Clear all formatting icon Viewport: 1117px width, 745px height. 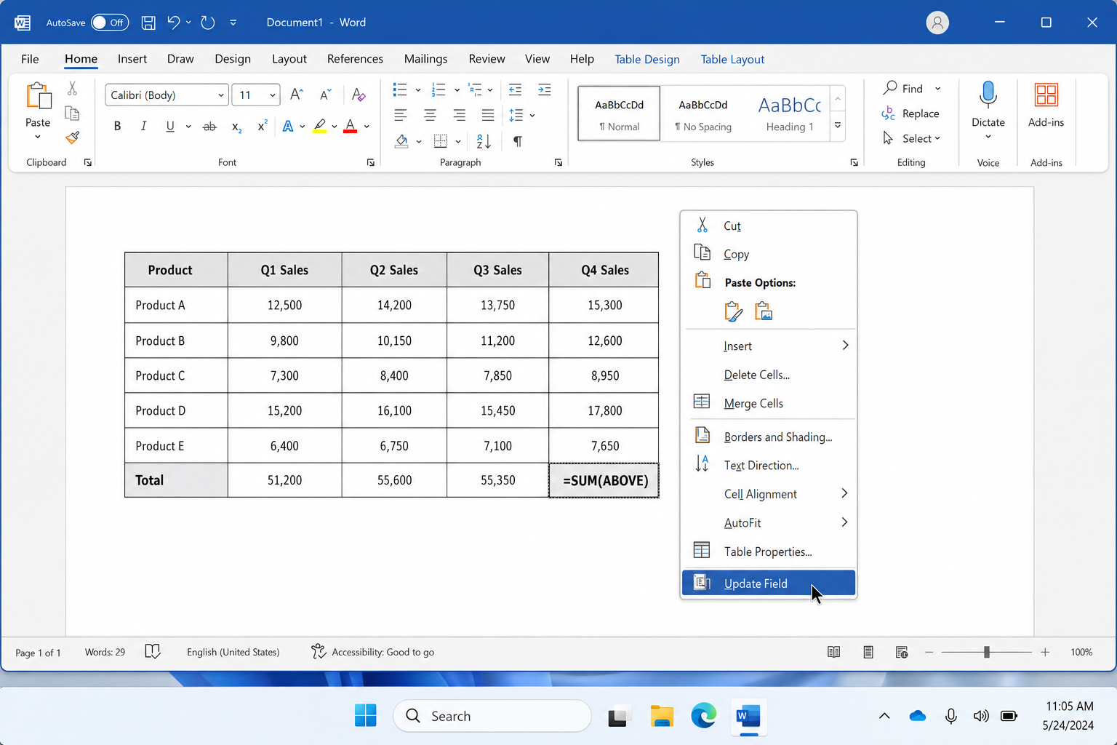point(359,95)
